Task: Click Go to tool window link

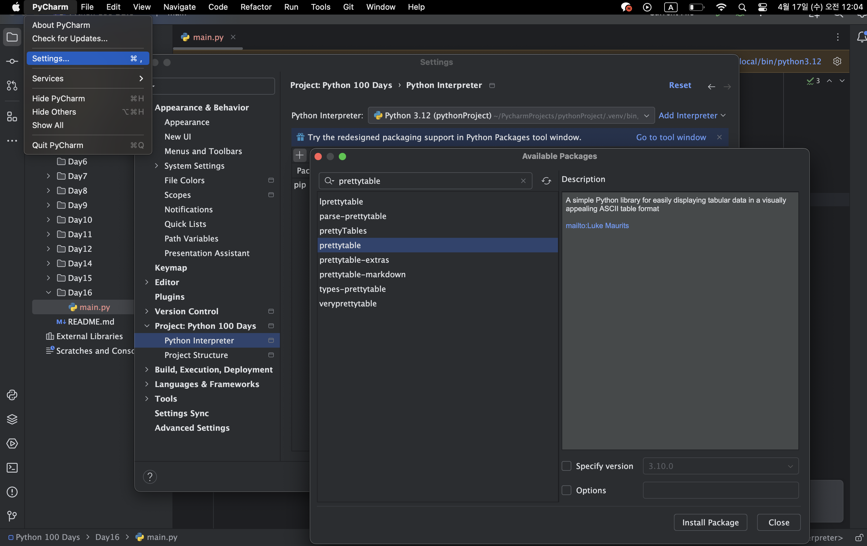Action: tap(671, 137)
